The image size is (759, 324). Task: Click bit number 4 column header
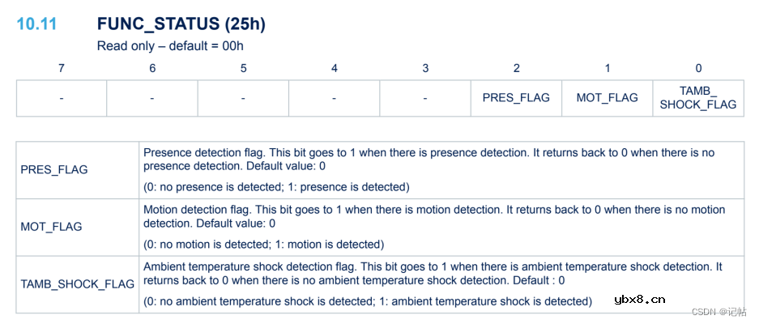[335, 69]
